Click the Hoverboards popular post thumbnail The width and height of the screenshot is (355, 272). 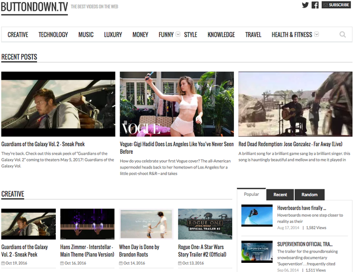click(x=257, y=215)
